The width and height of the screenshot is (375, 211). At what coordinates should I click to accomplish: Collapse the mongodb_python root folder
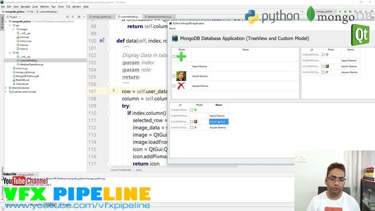(6, 22)
